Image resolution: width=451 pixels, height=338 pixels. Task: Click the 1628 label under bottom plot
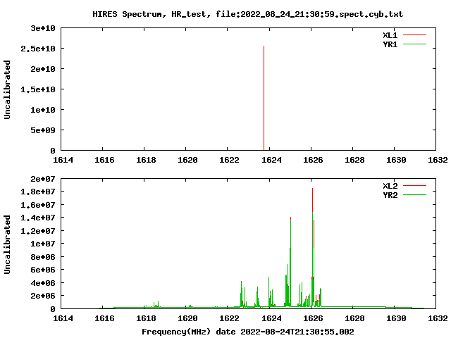tap(354, 318)
